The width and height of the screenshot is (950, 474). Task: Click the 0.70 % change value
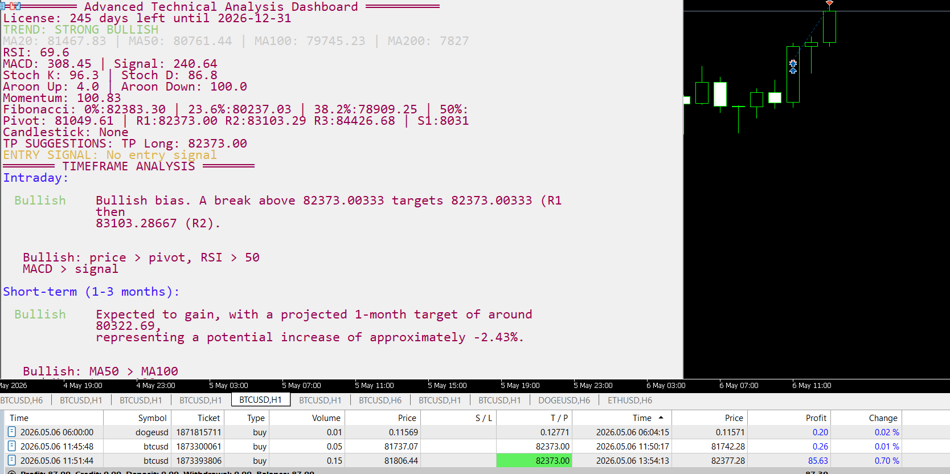click(x=887, y=460)
